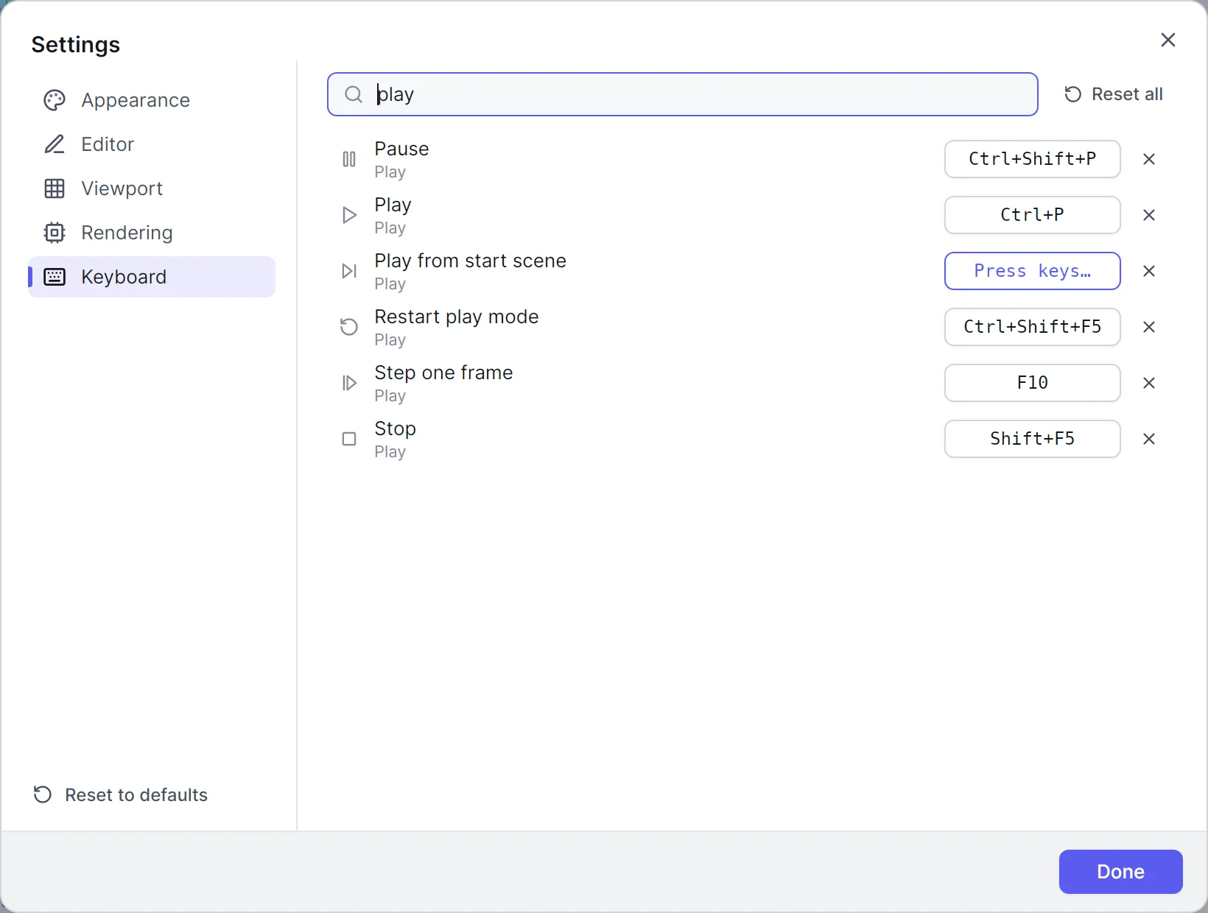Image resolution: width=1208 pixels, height=913 pixels.
Task: Click the Press keys… shortcut field
Action: click(x=1033, y=271)
